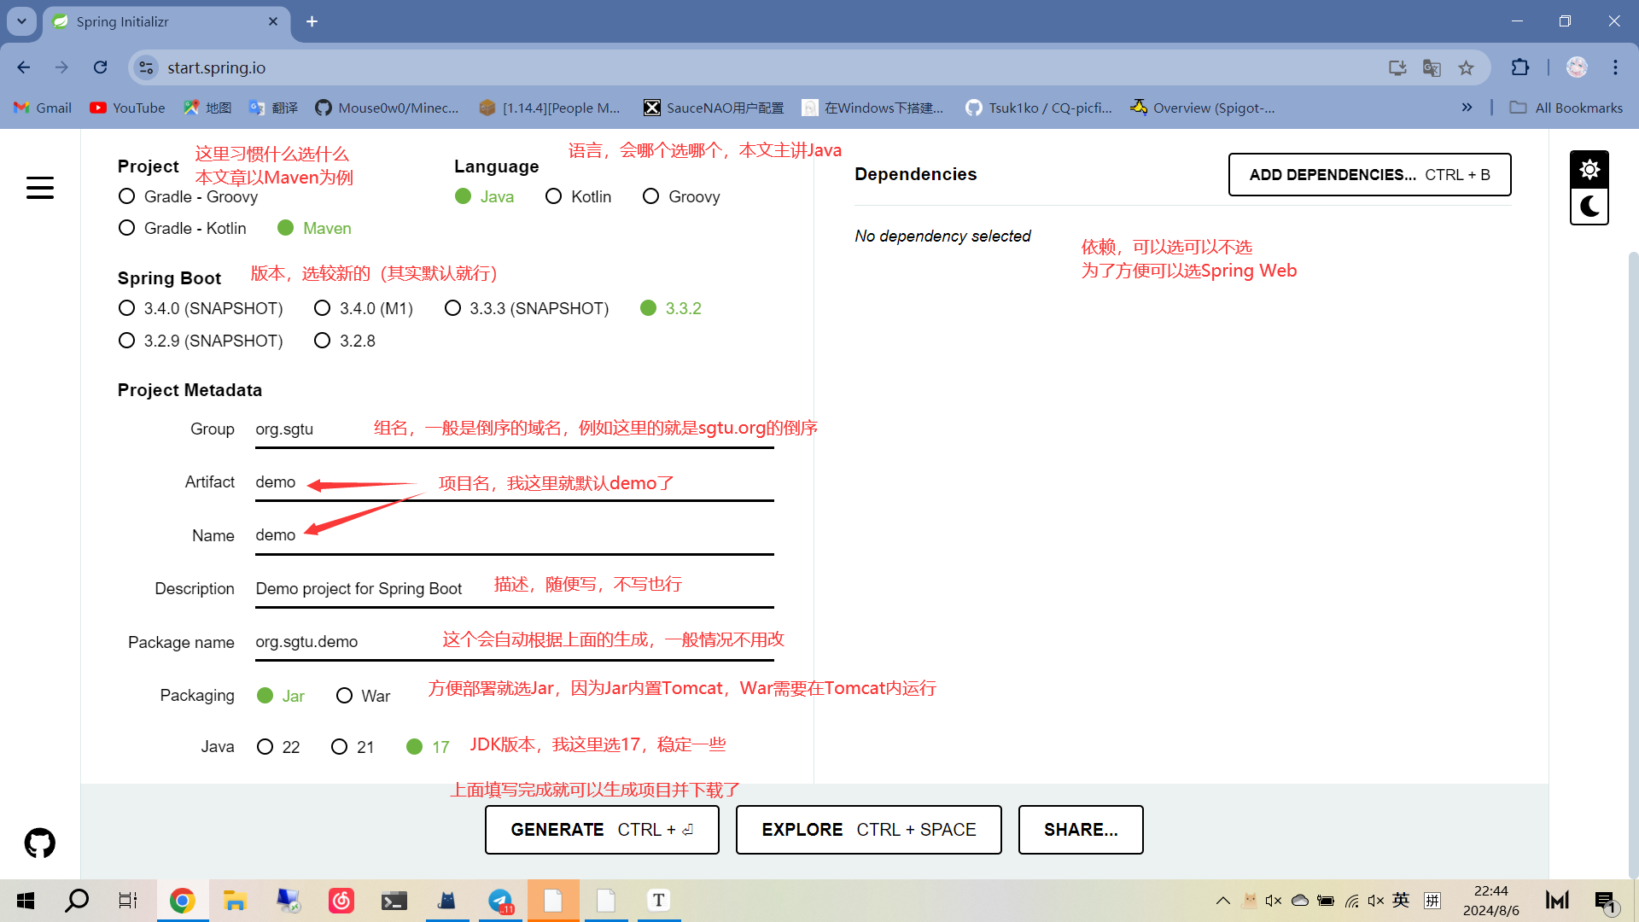
Task: Click the address bar URL start.spring.io
Action: pos(216,67)
